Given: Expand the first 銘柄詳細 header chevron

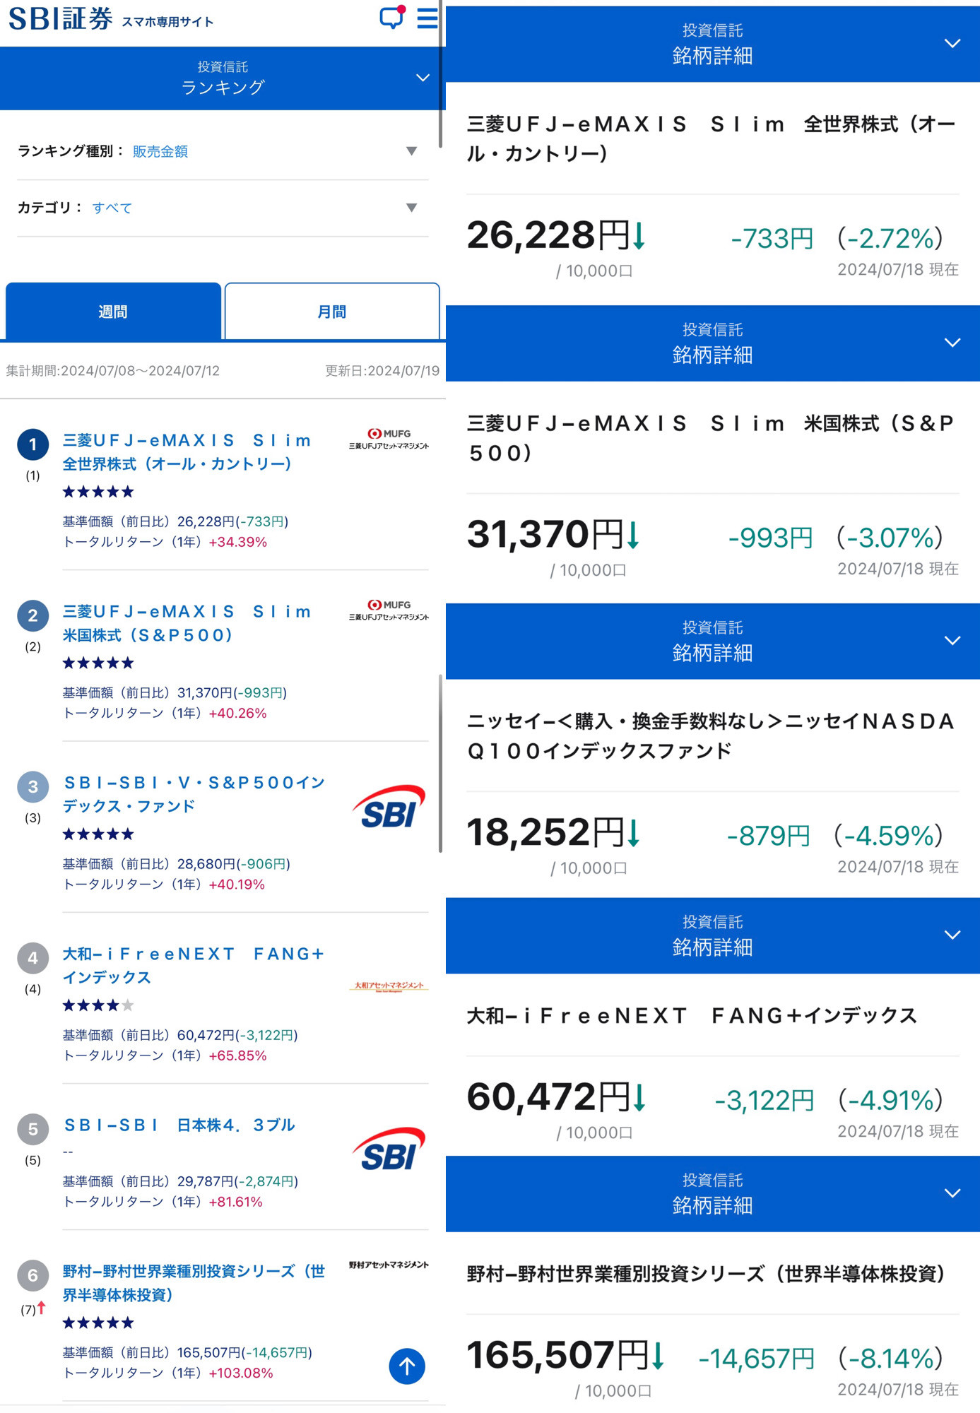Looking at the screenshot, I should point(952,44).
